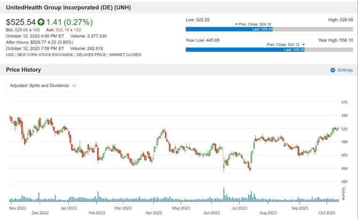This screenshot has width=358, height=219.
Task: Click the MARKET CLOSED status text
Action: pyautogui.click(x=125, y=55)
